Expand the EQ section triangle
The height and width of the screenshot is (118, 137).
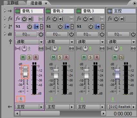coord(5,34)
